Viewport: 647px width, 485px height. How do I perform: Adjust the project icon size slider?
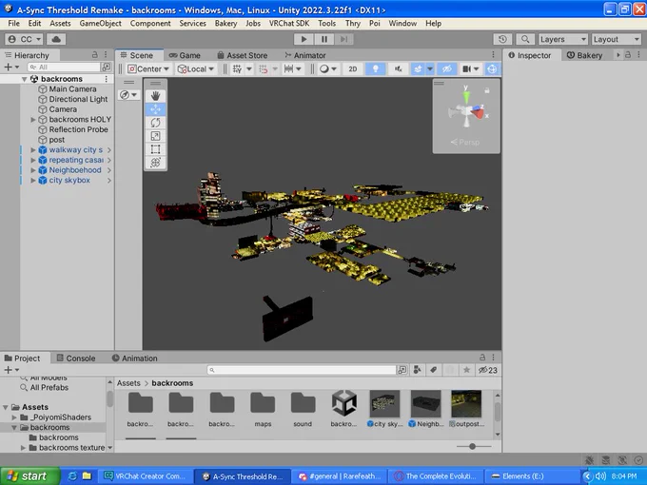tap(474, 446)
